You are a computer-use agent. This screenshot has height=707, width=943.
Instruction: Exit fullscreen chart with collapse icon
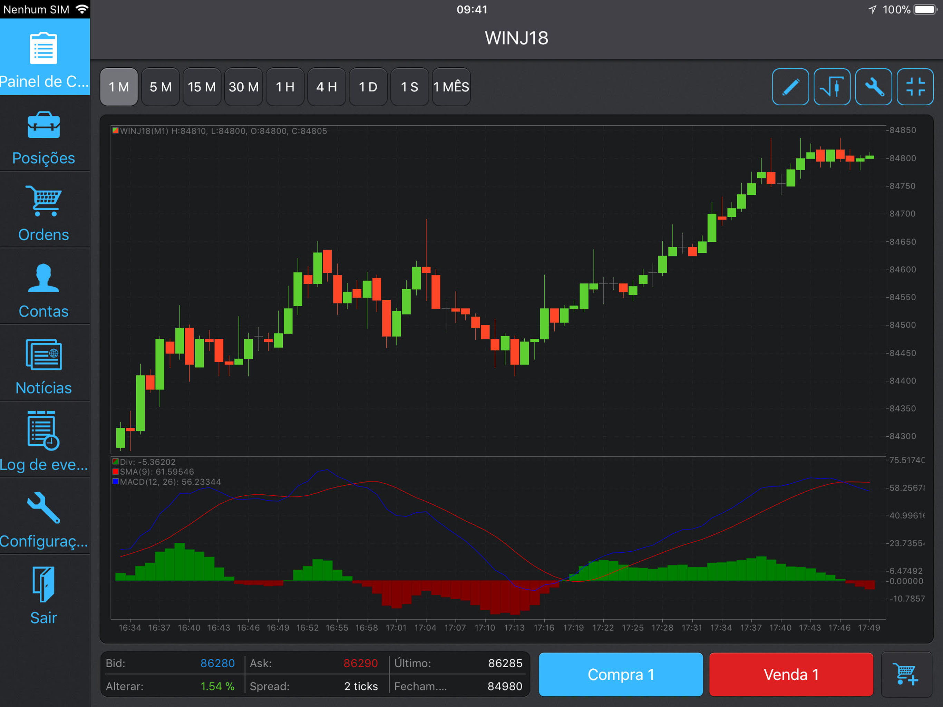[x=914, y=87]
